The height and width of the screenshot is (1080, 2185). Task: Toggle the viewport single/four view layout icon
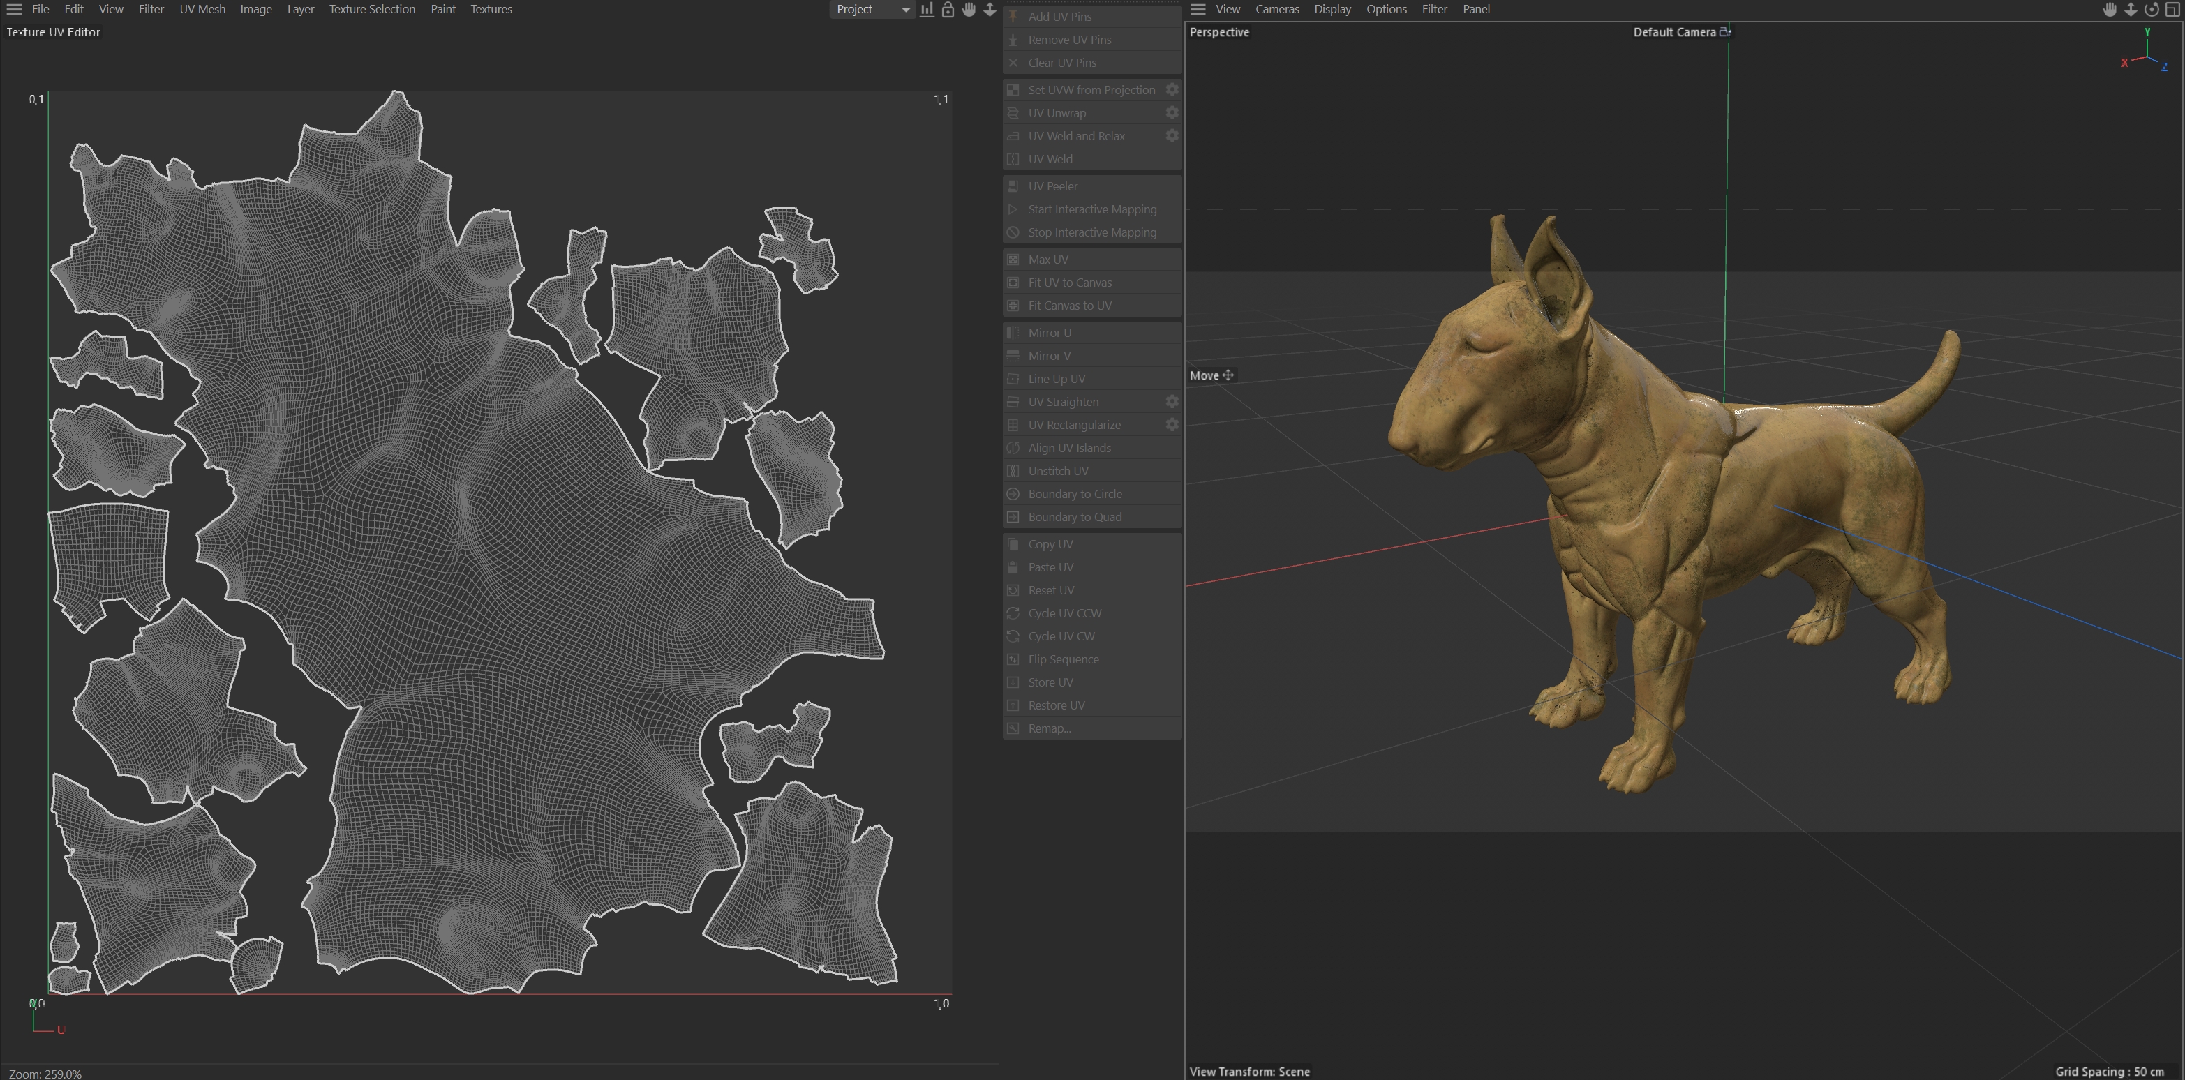[x=2172, y=9]
